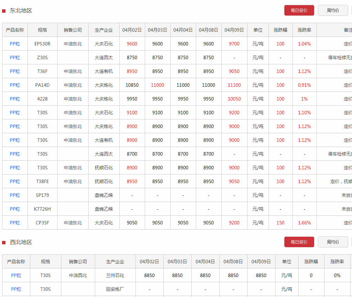Open PP粒 link in T36F row

tap(15, 71)
